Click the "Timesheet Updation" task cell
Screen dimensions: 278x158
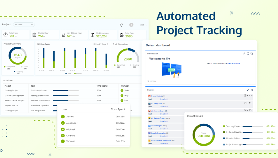tap(40, 106)
